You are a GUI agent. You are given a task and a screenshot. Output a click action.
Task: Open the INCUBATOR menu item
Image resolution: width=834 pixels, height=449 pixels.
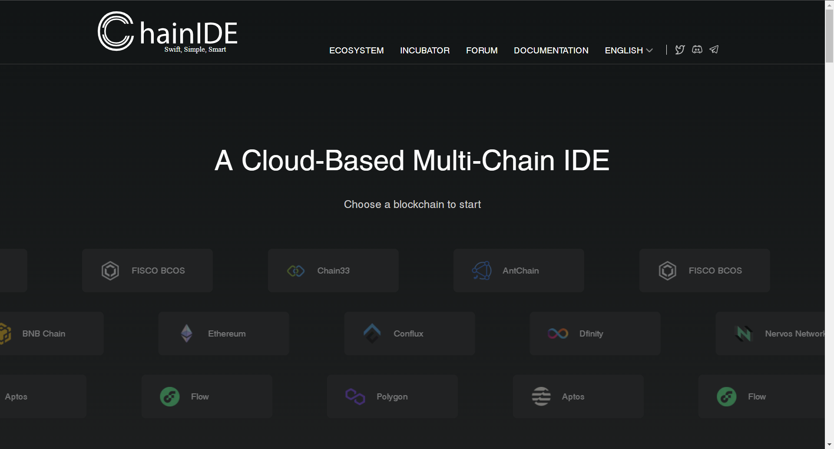tap(425, 50)
